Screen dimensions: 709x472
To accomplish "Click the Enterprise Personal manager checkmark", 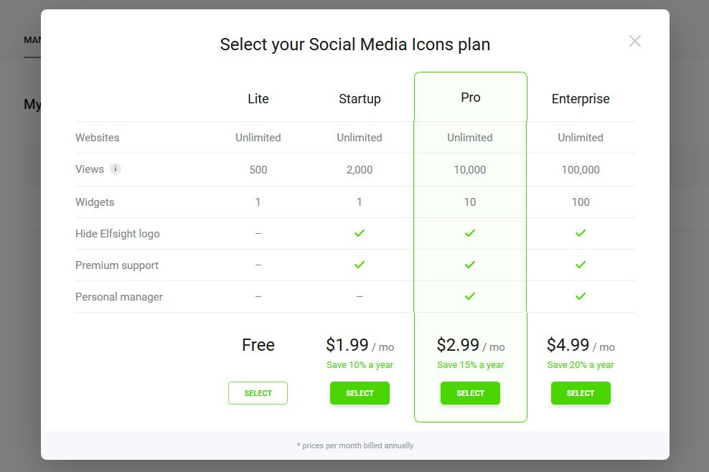I will (581, 296).
